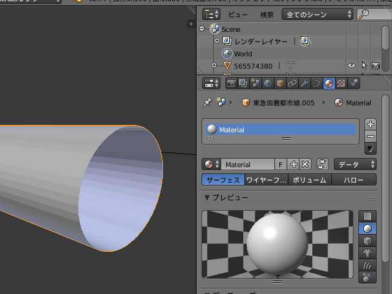Open the Data (データ) link dropdown
This screenshot has width=392, height=294.
click(x=355, y=165)
